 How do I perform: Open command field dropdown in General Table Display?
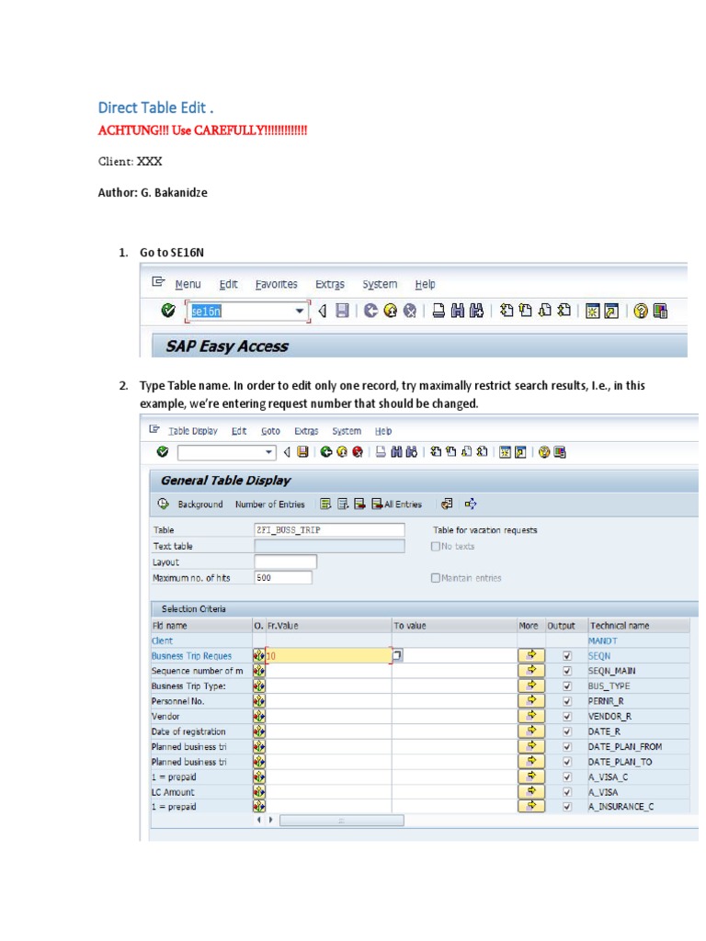coord(268,452)
